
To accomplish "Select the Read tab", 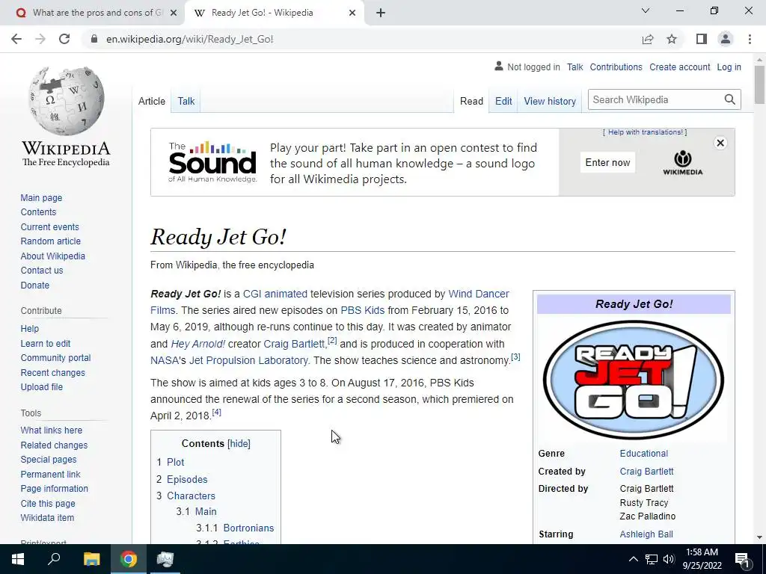I will [x=471, y=101].
